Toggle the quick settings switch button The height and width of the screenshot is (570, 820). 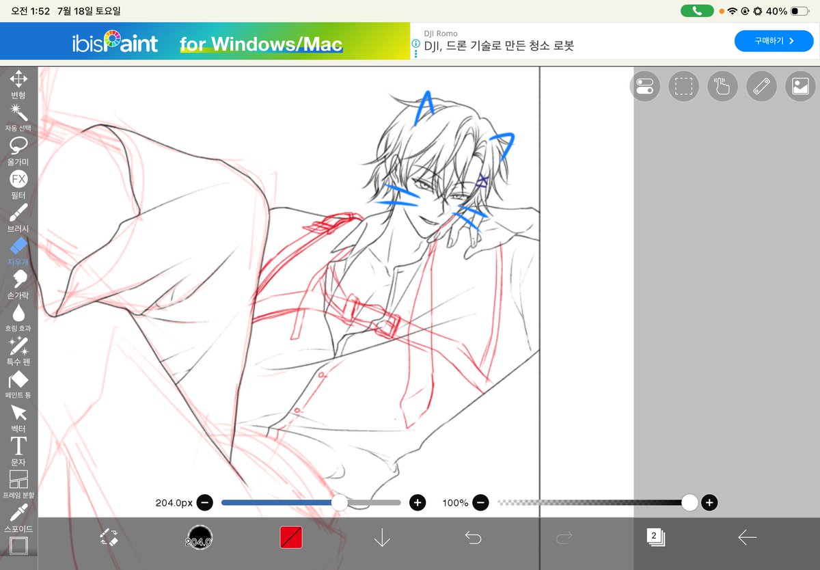pyautogui.click(x=645, y=86)
